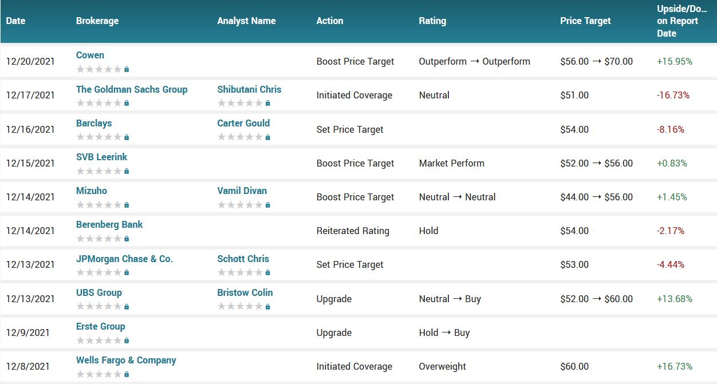Select the +15.95% upside value

click(x=675, y=61)
